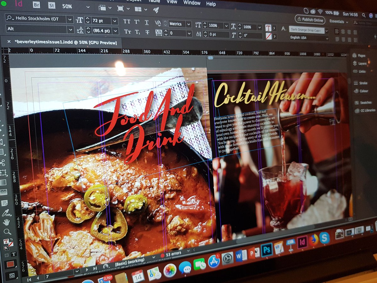Screen dimensions: 377x283
Task: Open the 72 pt font size dropdown
Action: pos(115,21)
